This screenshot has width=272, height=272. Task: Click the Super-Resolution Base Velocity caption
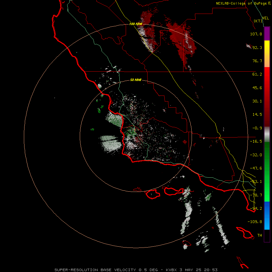[136, 270]
